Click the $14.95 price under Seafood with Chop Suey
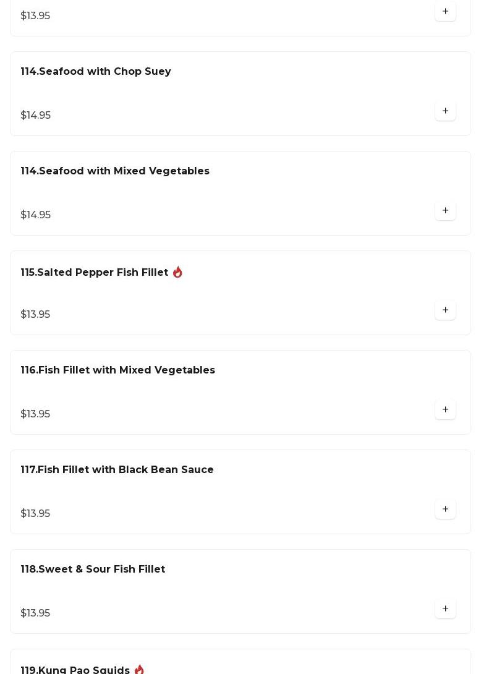The width and height of the screenshot is (481, 674). point(36,116)
